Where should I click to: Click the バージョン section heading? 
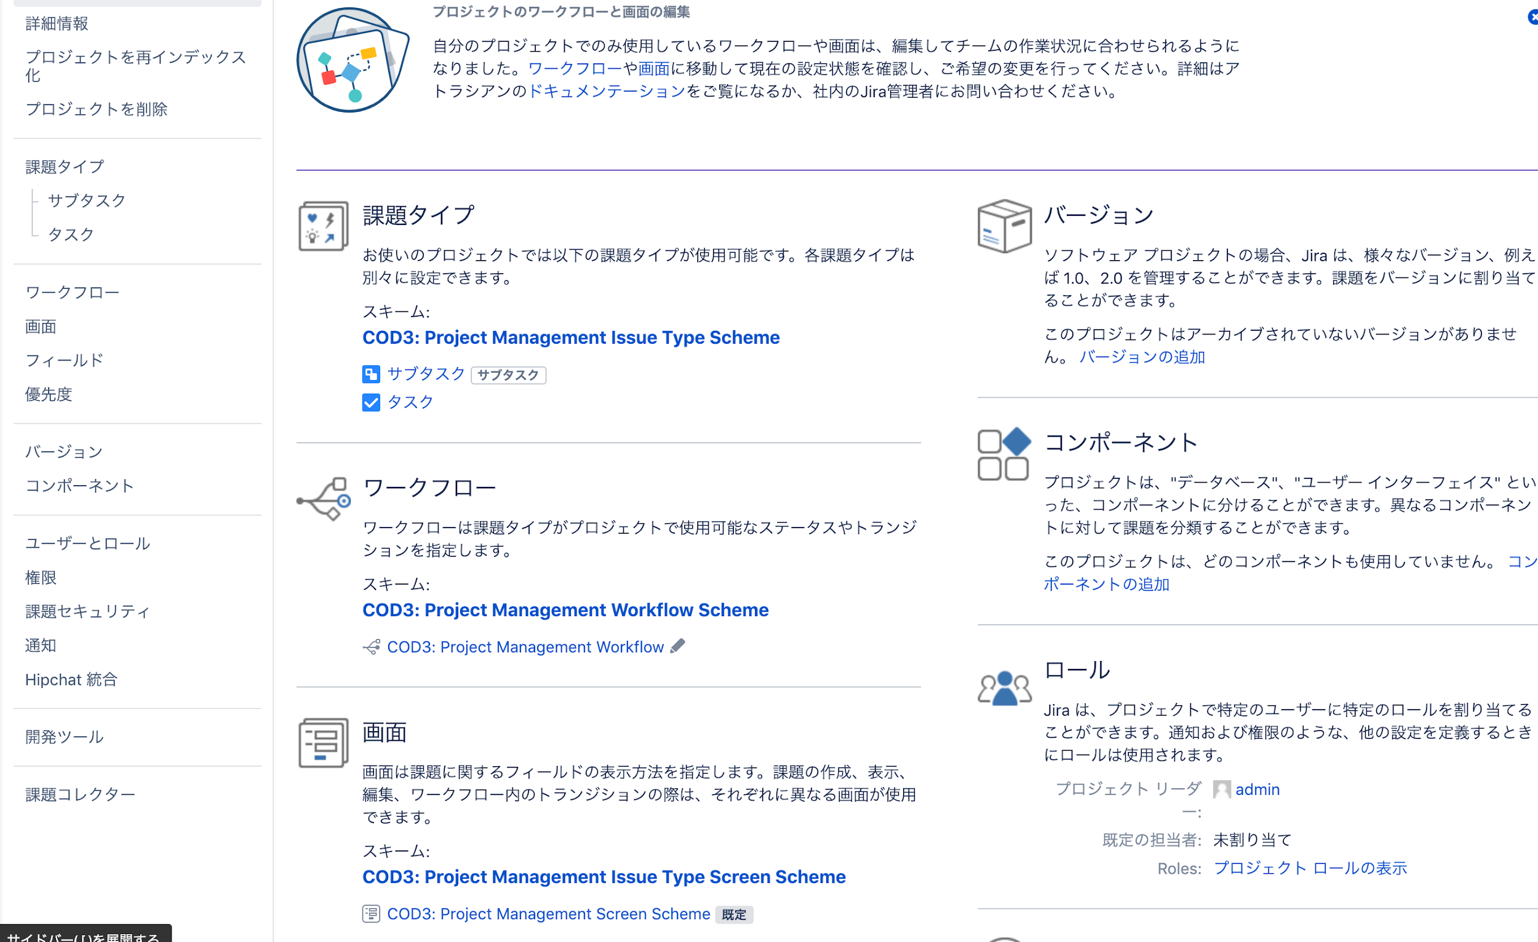click(1099, 215)
